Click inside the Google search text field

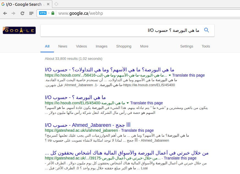(121, 30)
